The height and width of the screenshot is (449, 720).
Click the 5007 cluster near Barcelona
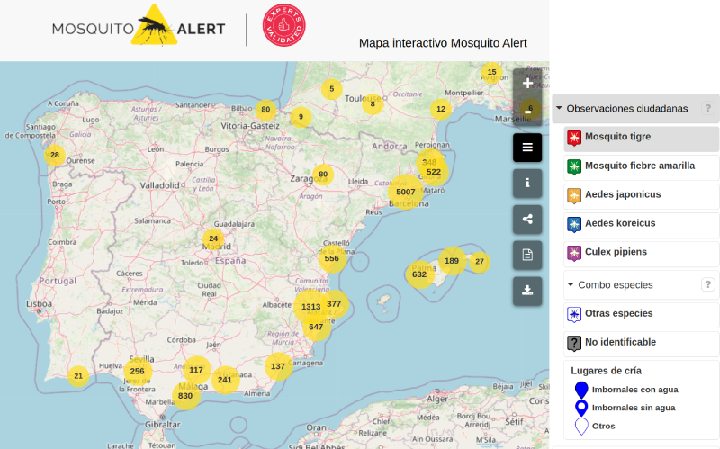pos(405,192)
